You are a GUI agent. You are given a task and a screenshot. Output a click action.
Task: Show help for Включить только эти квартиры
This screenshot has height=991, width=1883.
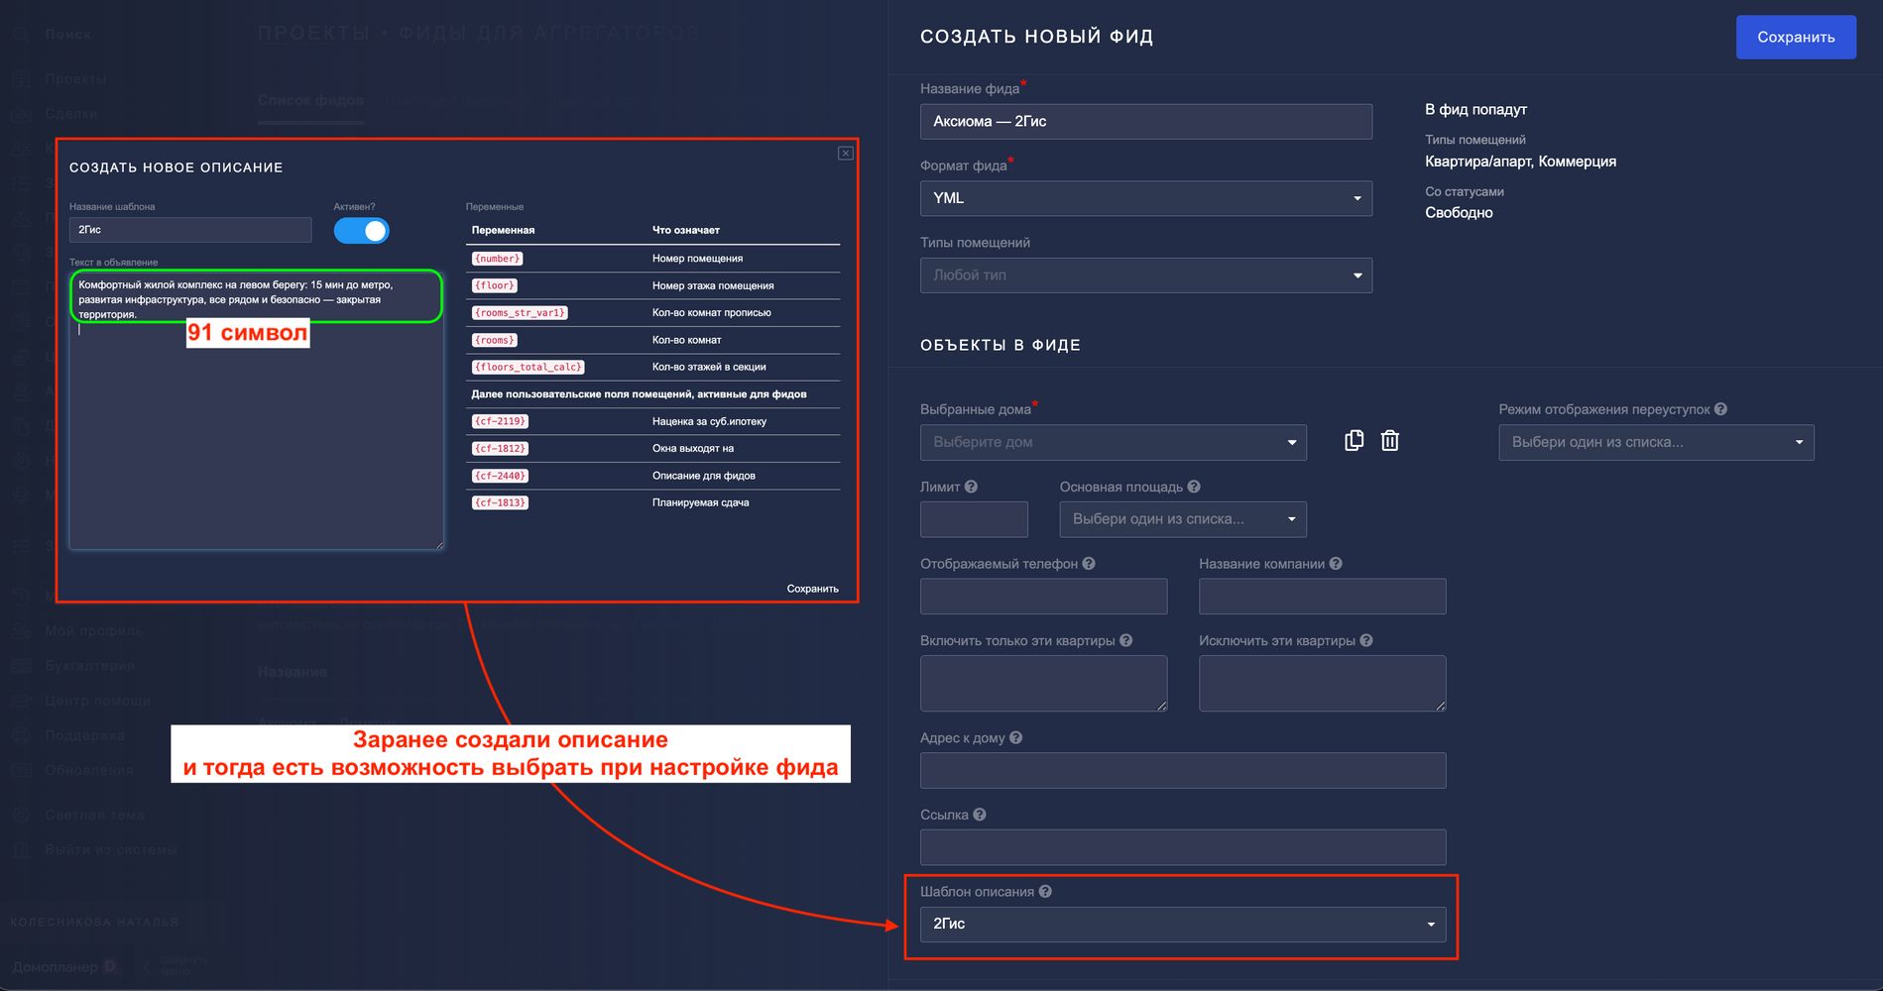coord(1125,640)
